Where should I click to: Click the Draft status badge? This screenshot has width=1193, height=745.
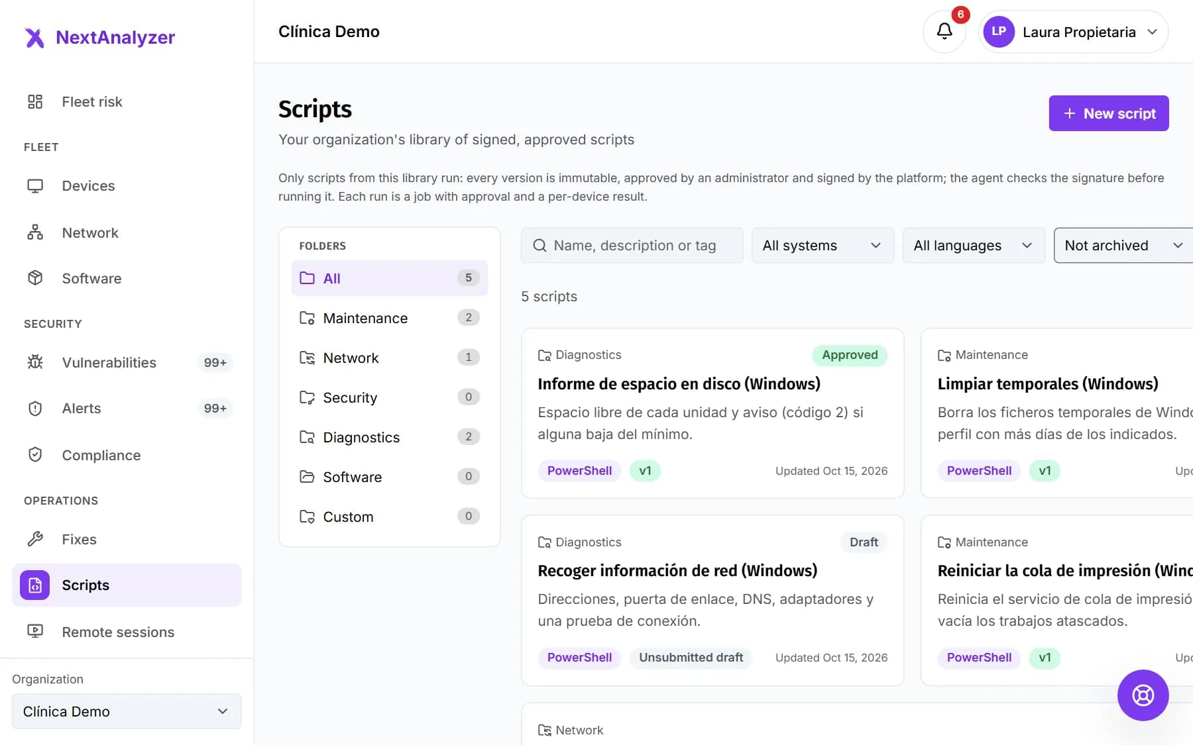point(864,542)
